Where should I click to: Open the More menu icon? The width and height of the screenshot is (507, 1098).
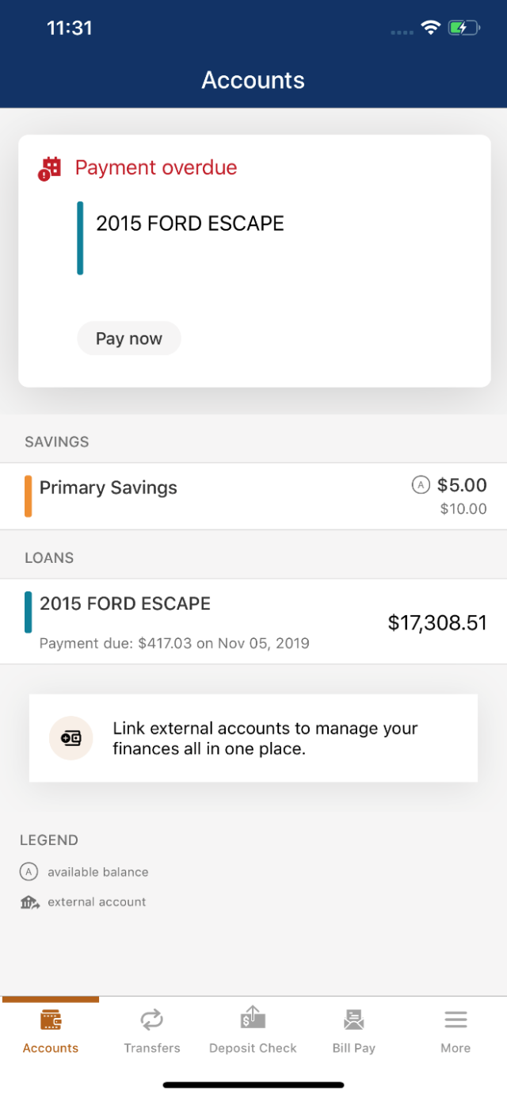[455, 1020]
